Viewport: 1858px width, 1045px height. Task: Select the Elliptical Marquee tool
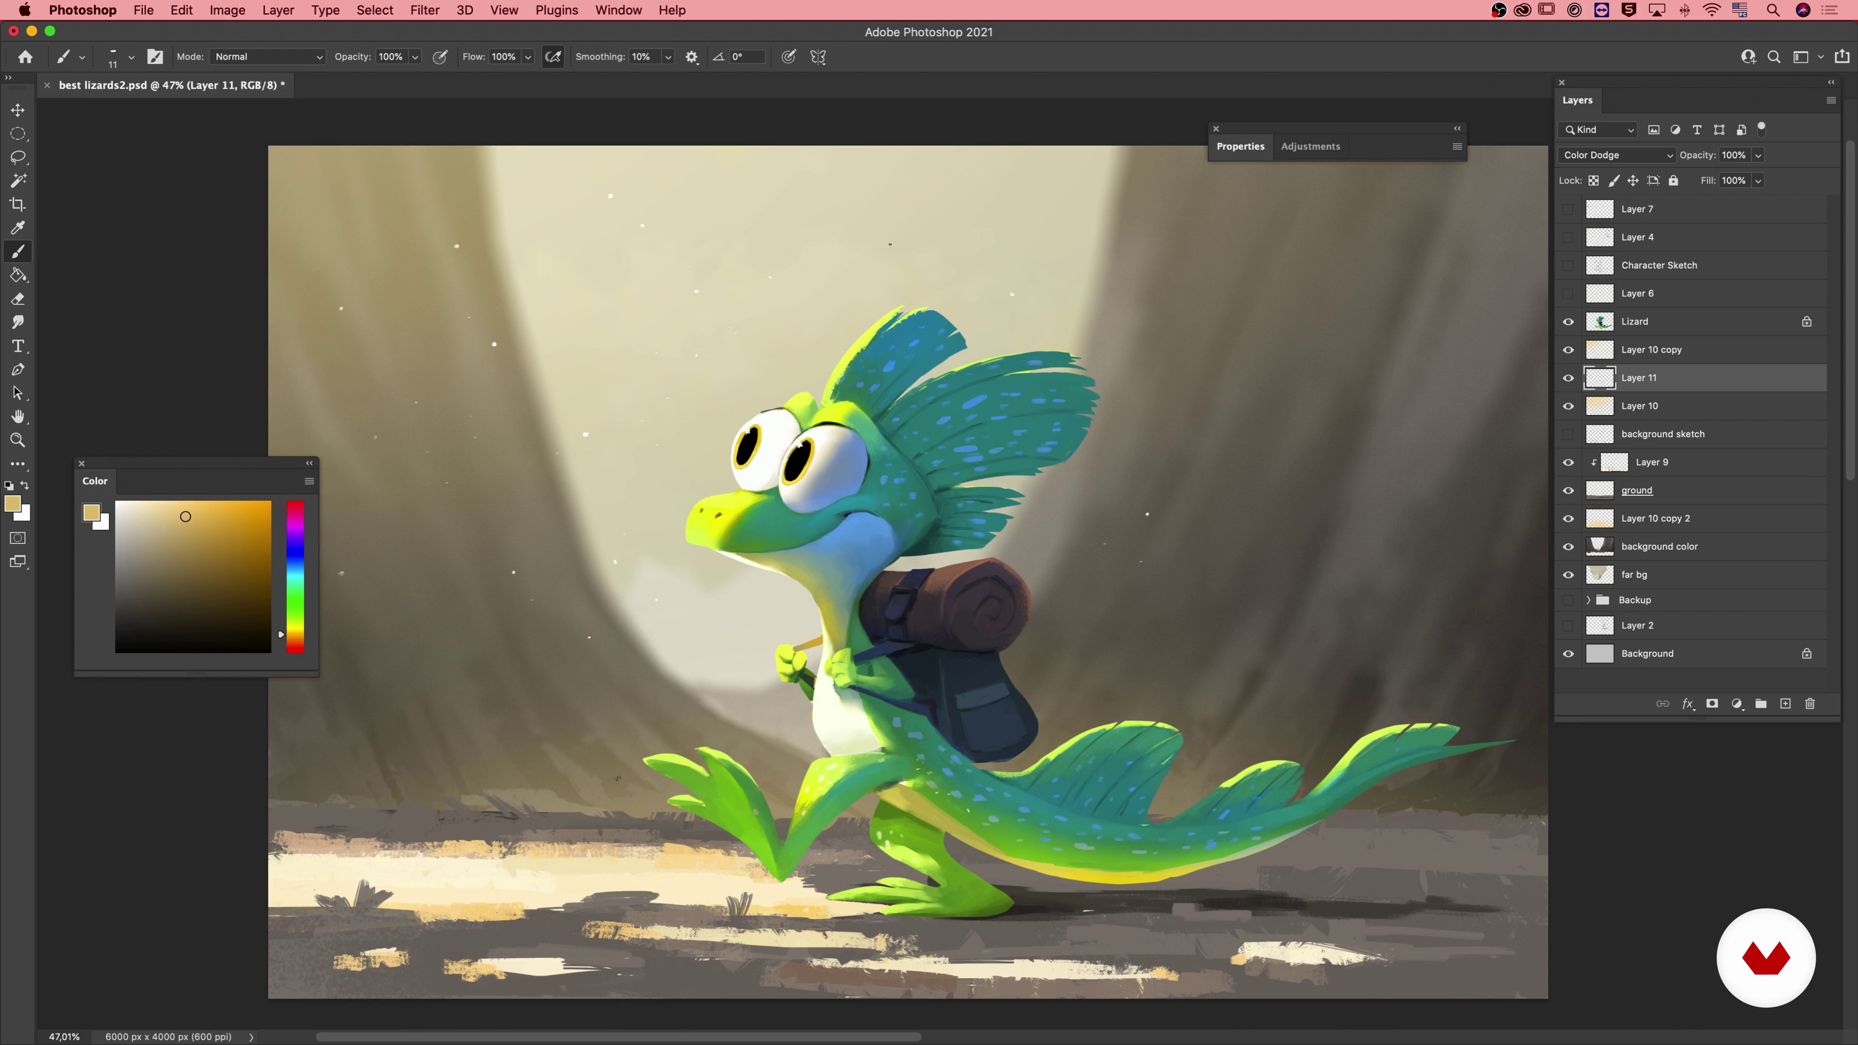[x=18, y=134]
